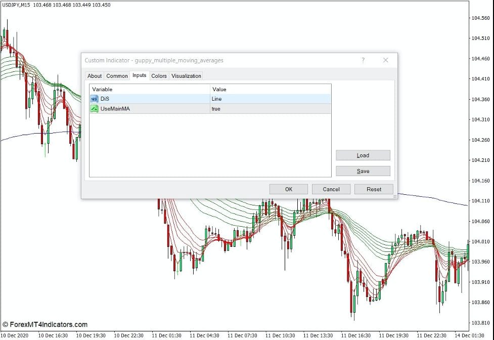The height and width of the screenshot is (340, 494).
Task: Select the Inputs tab
Action: [x=139, y=75]
